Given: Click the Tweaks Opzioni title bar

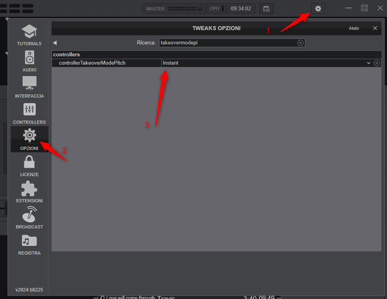Looking at the screenshot, I should (x=216, y=28).
